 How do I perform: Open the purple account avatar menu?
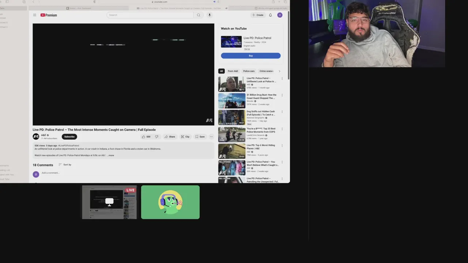pyautogui.click(x=280, y=15)
